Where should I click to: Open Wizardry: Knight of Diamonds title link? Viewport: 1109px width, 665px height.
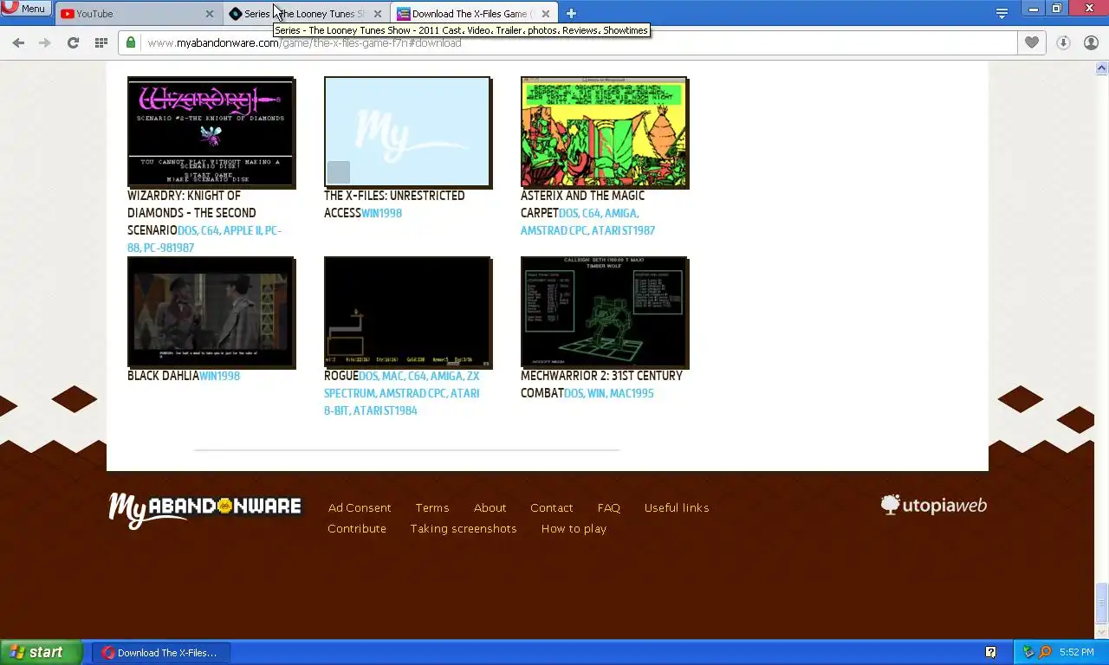(191, 213)
